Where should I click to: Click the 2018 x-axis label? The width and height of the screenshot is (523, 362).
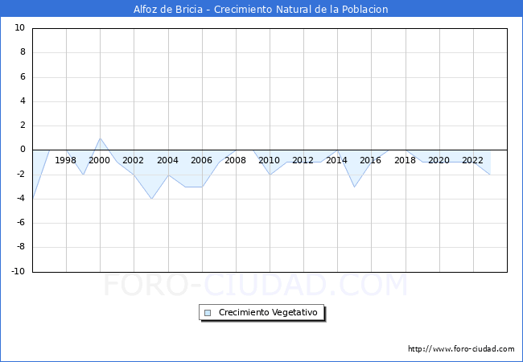pyautogui.click(x=405, y=160)
